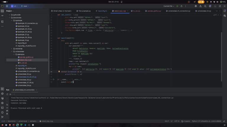This screenshot has width=227, height=127.
Task: Open the main branch dropdown
Action: 25,6
